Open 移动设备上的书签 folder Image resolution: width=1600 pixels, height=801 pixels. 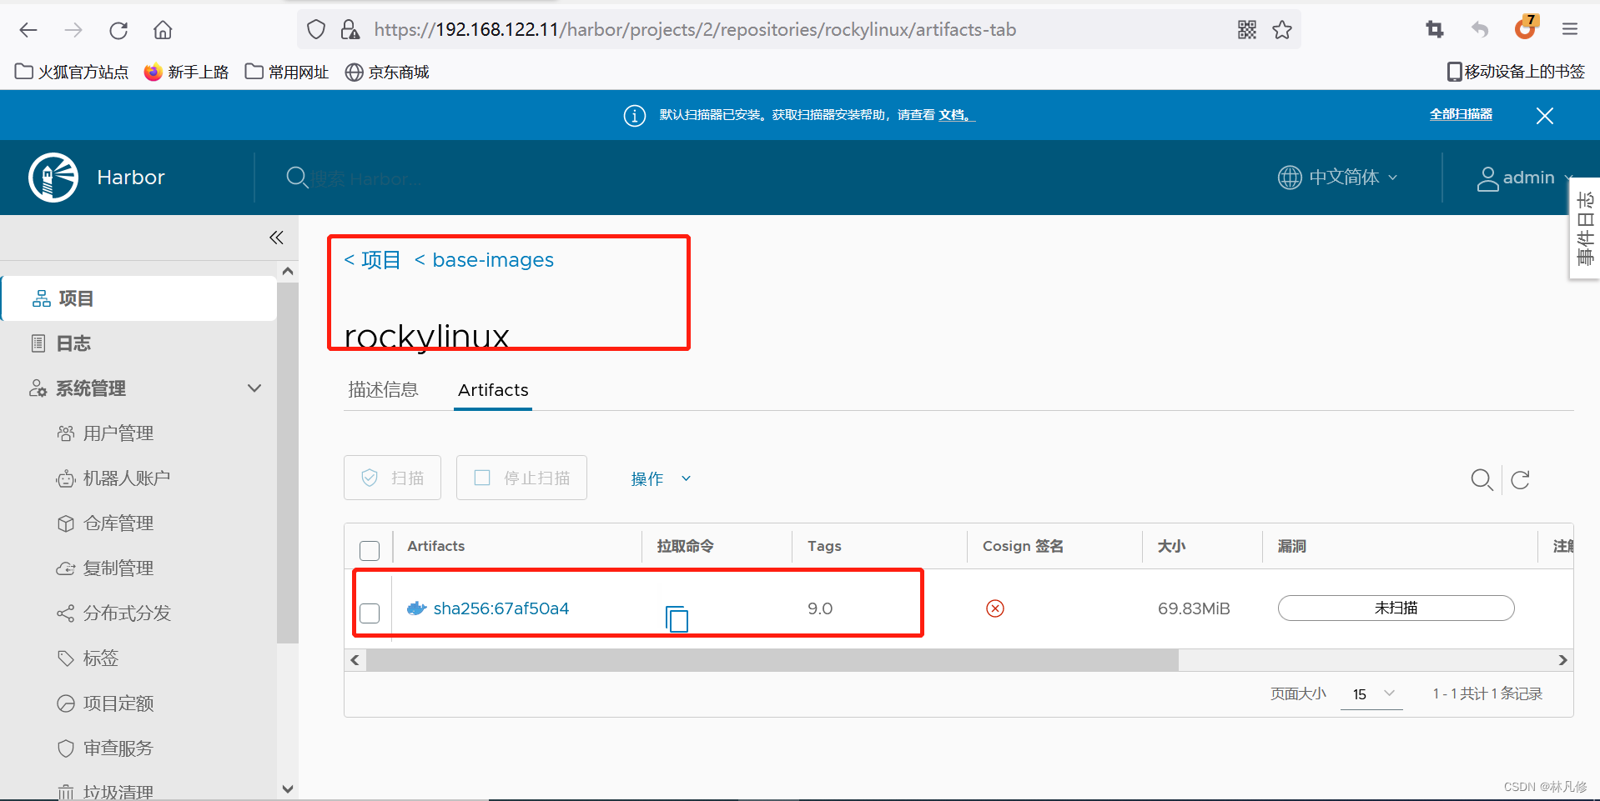(1516, 72)
